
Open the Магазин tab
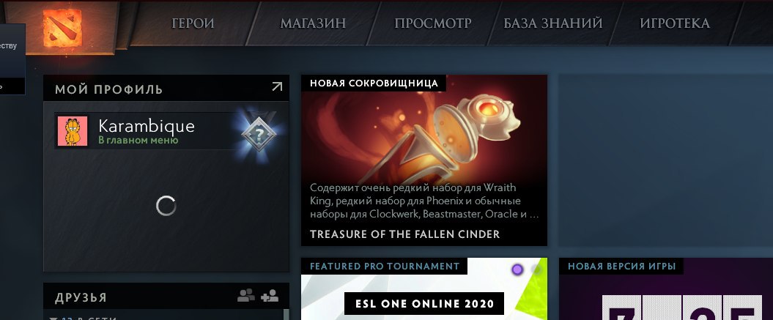[x=313, y=23]
